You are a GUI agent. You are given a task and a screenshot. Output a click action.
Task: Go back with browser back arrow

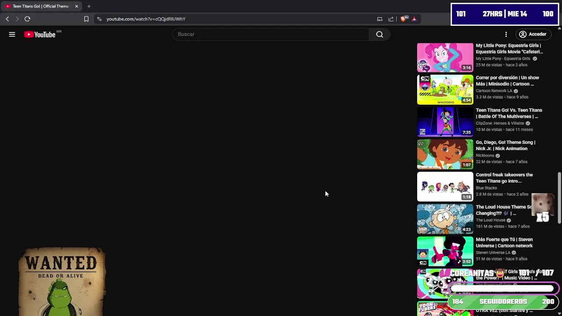click(7, 19)
